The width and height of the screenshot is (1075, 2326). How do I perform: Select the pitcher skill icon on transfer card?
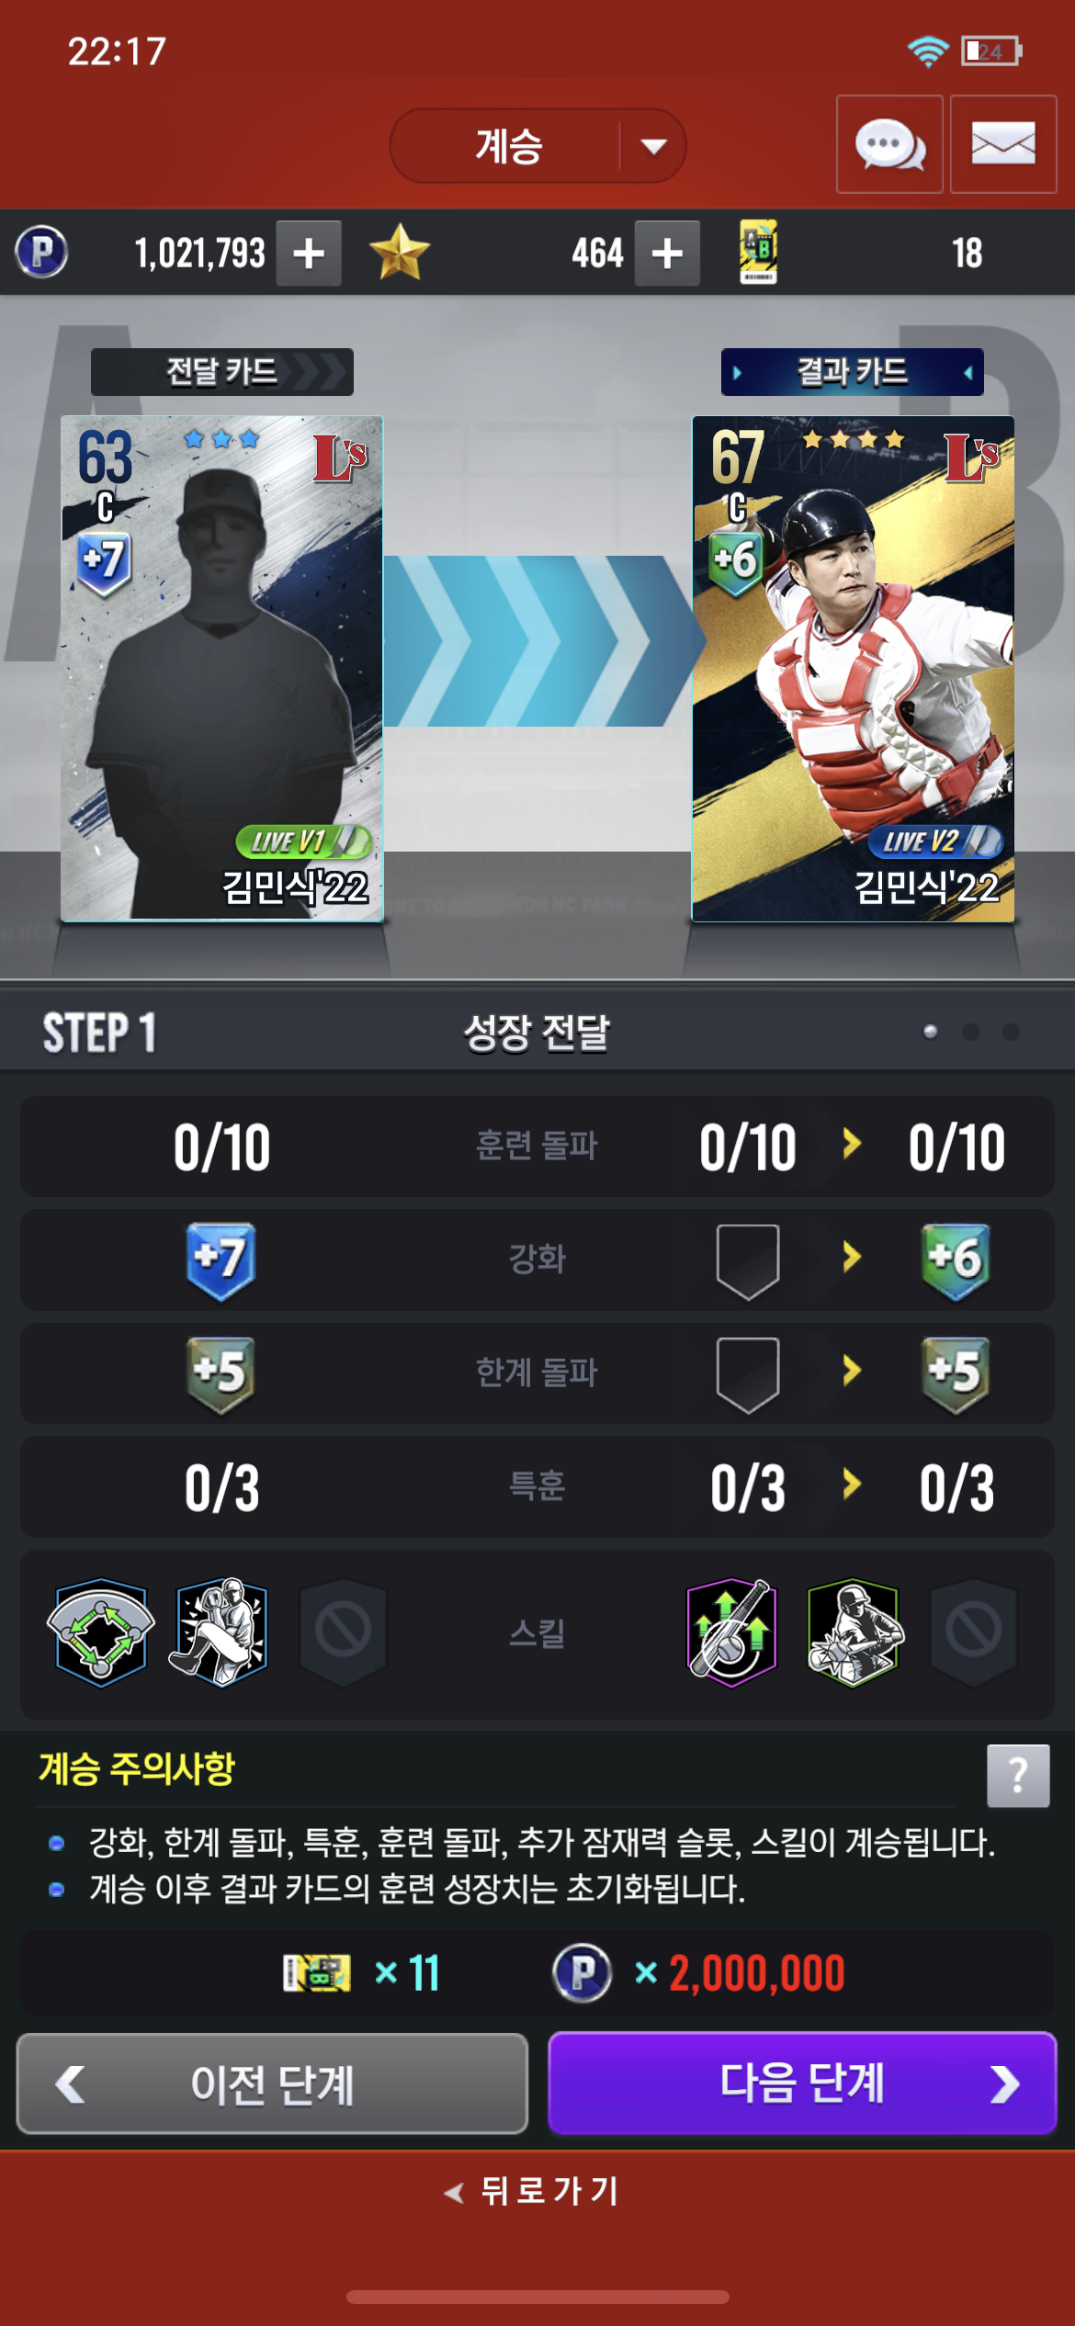[221, 1632]
